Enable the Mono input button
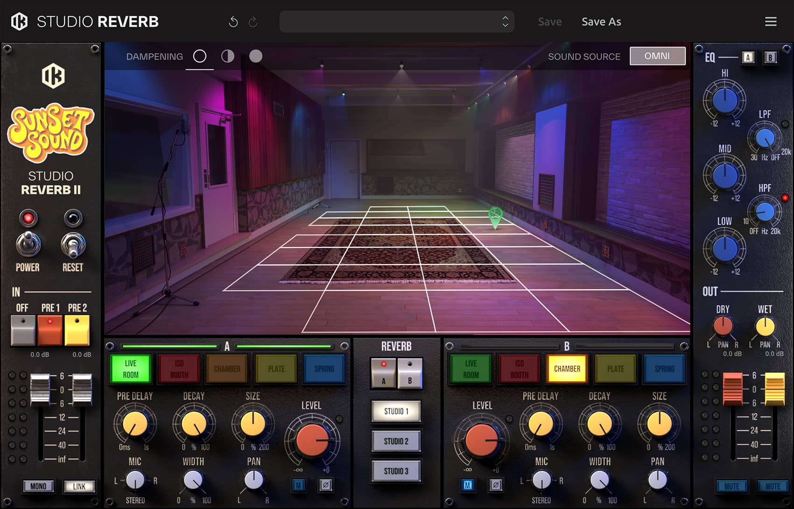Viewport: 794px width, 509px height. 38,486
